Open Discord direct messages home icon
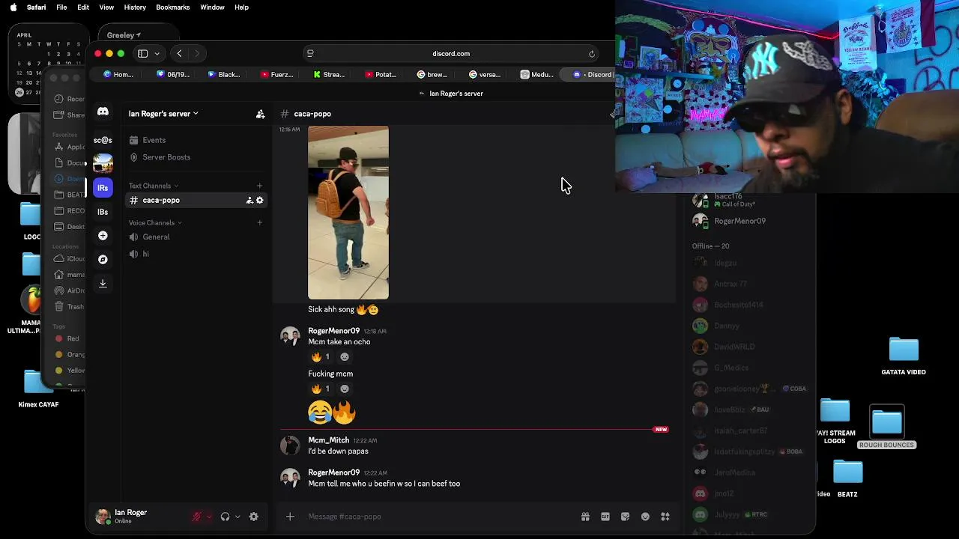Screen dimensions: 959x539 pyautogui.click(x=103, y=112)
